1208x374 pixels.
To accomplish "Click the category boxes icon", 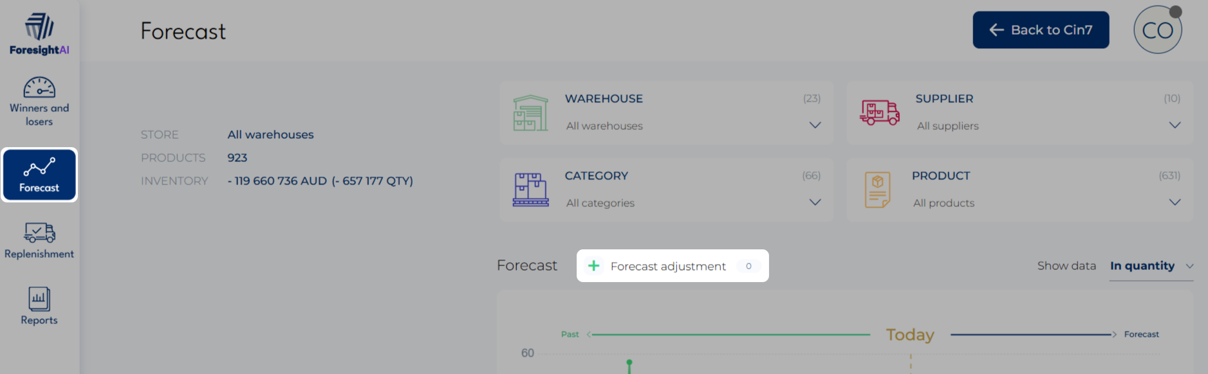I will pyautogui.click(x=530, y=190).
